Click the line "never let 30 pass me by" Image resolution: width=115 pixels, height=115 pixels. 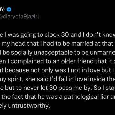pyautogui.click(x=57, y=88)
